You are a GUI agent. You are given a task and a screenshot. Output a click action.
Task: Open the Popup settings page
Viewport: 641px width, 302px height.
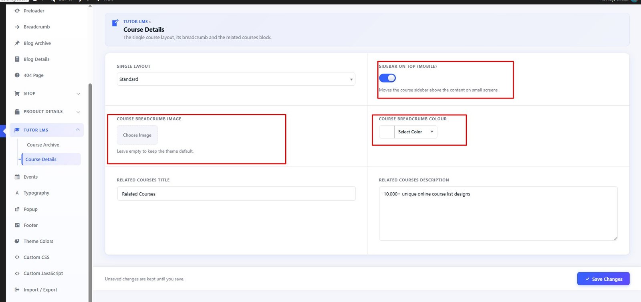pos(30,209)
